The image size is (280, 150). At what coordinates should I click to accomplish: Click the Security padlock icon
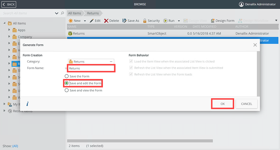coord(145,21)
